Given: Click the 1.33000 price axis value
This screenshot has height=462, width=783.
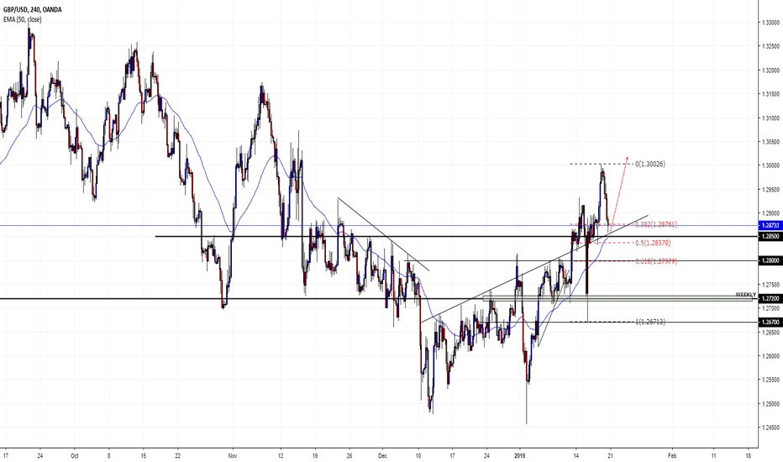Looking at the screenshot, I should click(771, 23).
